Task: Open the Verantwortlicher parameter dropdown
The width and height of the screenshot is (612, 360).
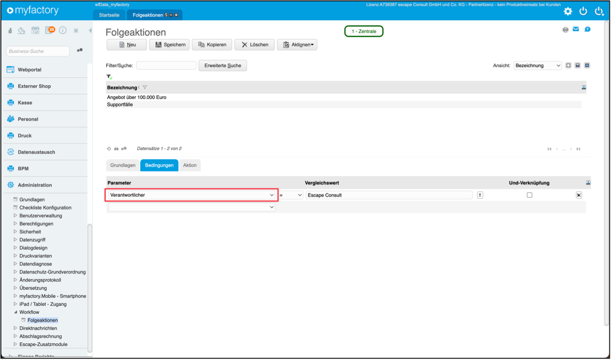Action: click(x=191, y=195)
